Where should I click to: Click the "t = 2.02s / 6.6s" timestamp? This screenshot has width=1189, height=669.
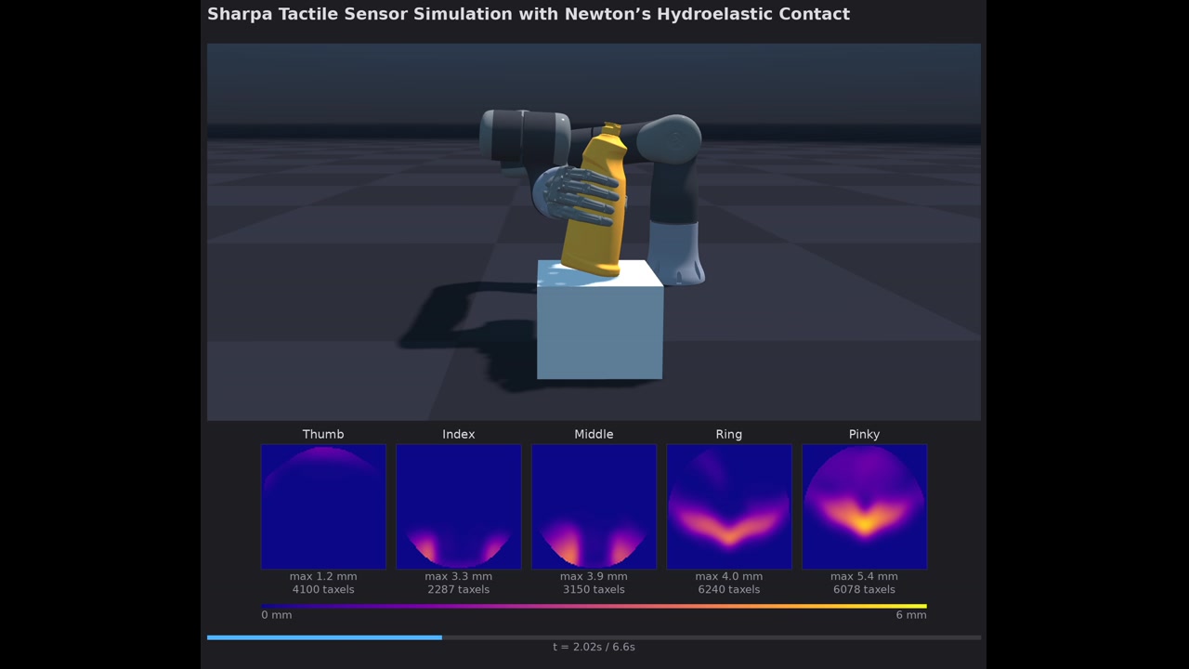point(594,647)
